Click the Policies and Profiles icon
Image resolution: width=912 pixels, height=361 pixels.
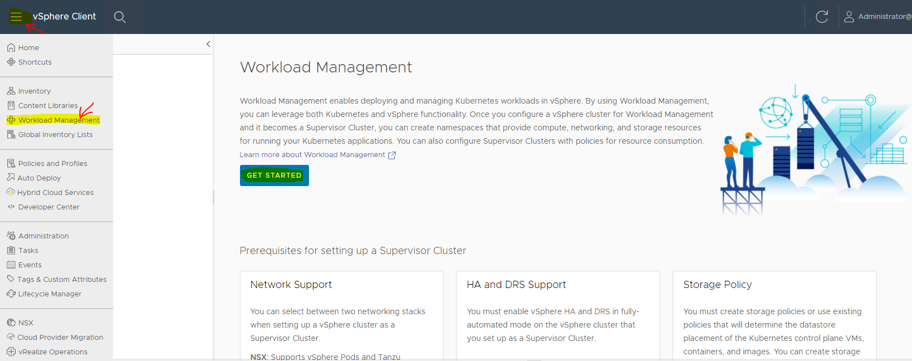click(11, 163)
